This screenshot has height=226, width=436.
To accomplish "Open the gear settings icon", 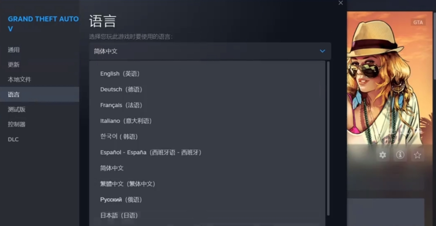I will (x=383, y=155).
